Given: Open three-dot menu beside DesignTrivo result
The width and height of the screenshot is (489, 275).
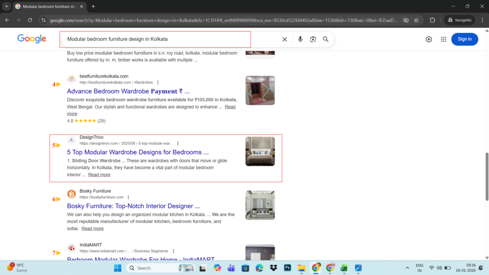Looking at the screenshot, I should click(178, 143).
